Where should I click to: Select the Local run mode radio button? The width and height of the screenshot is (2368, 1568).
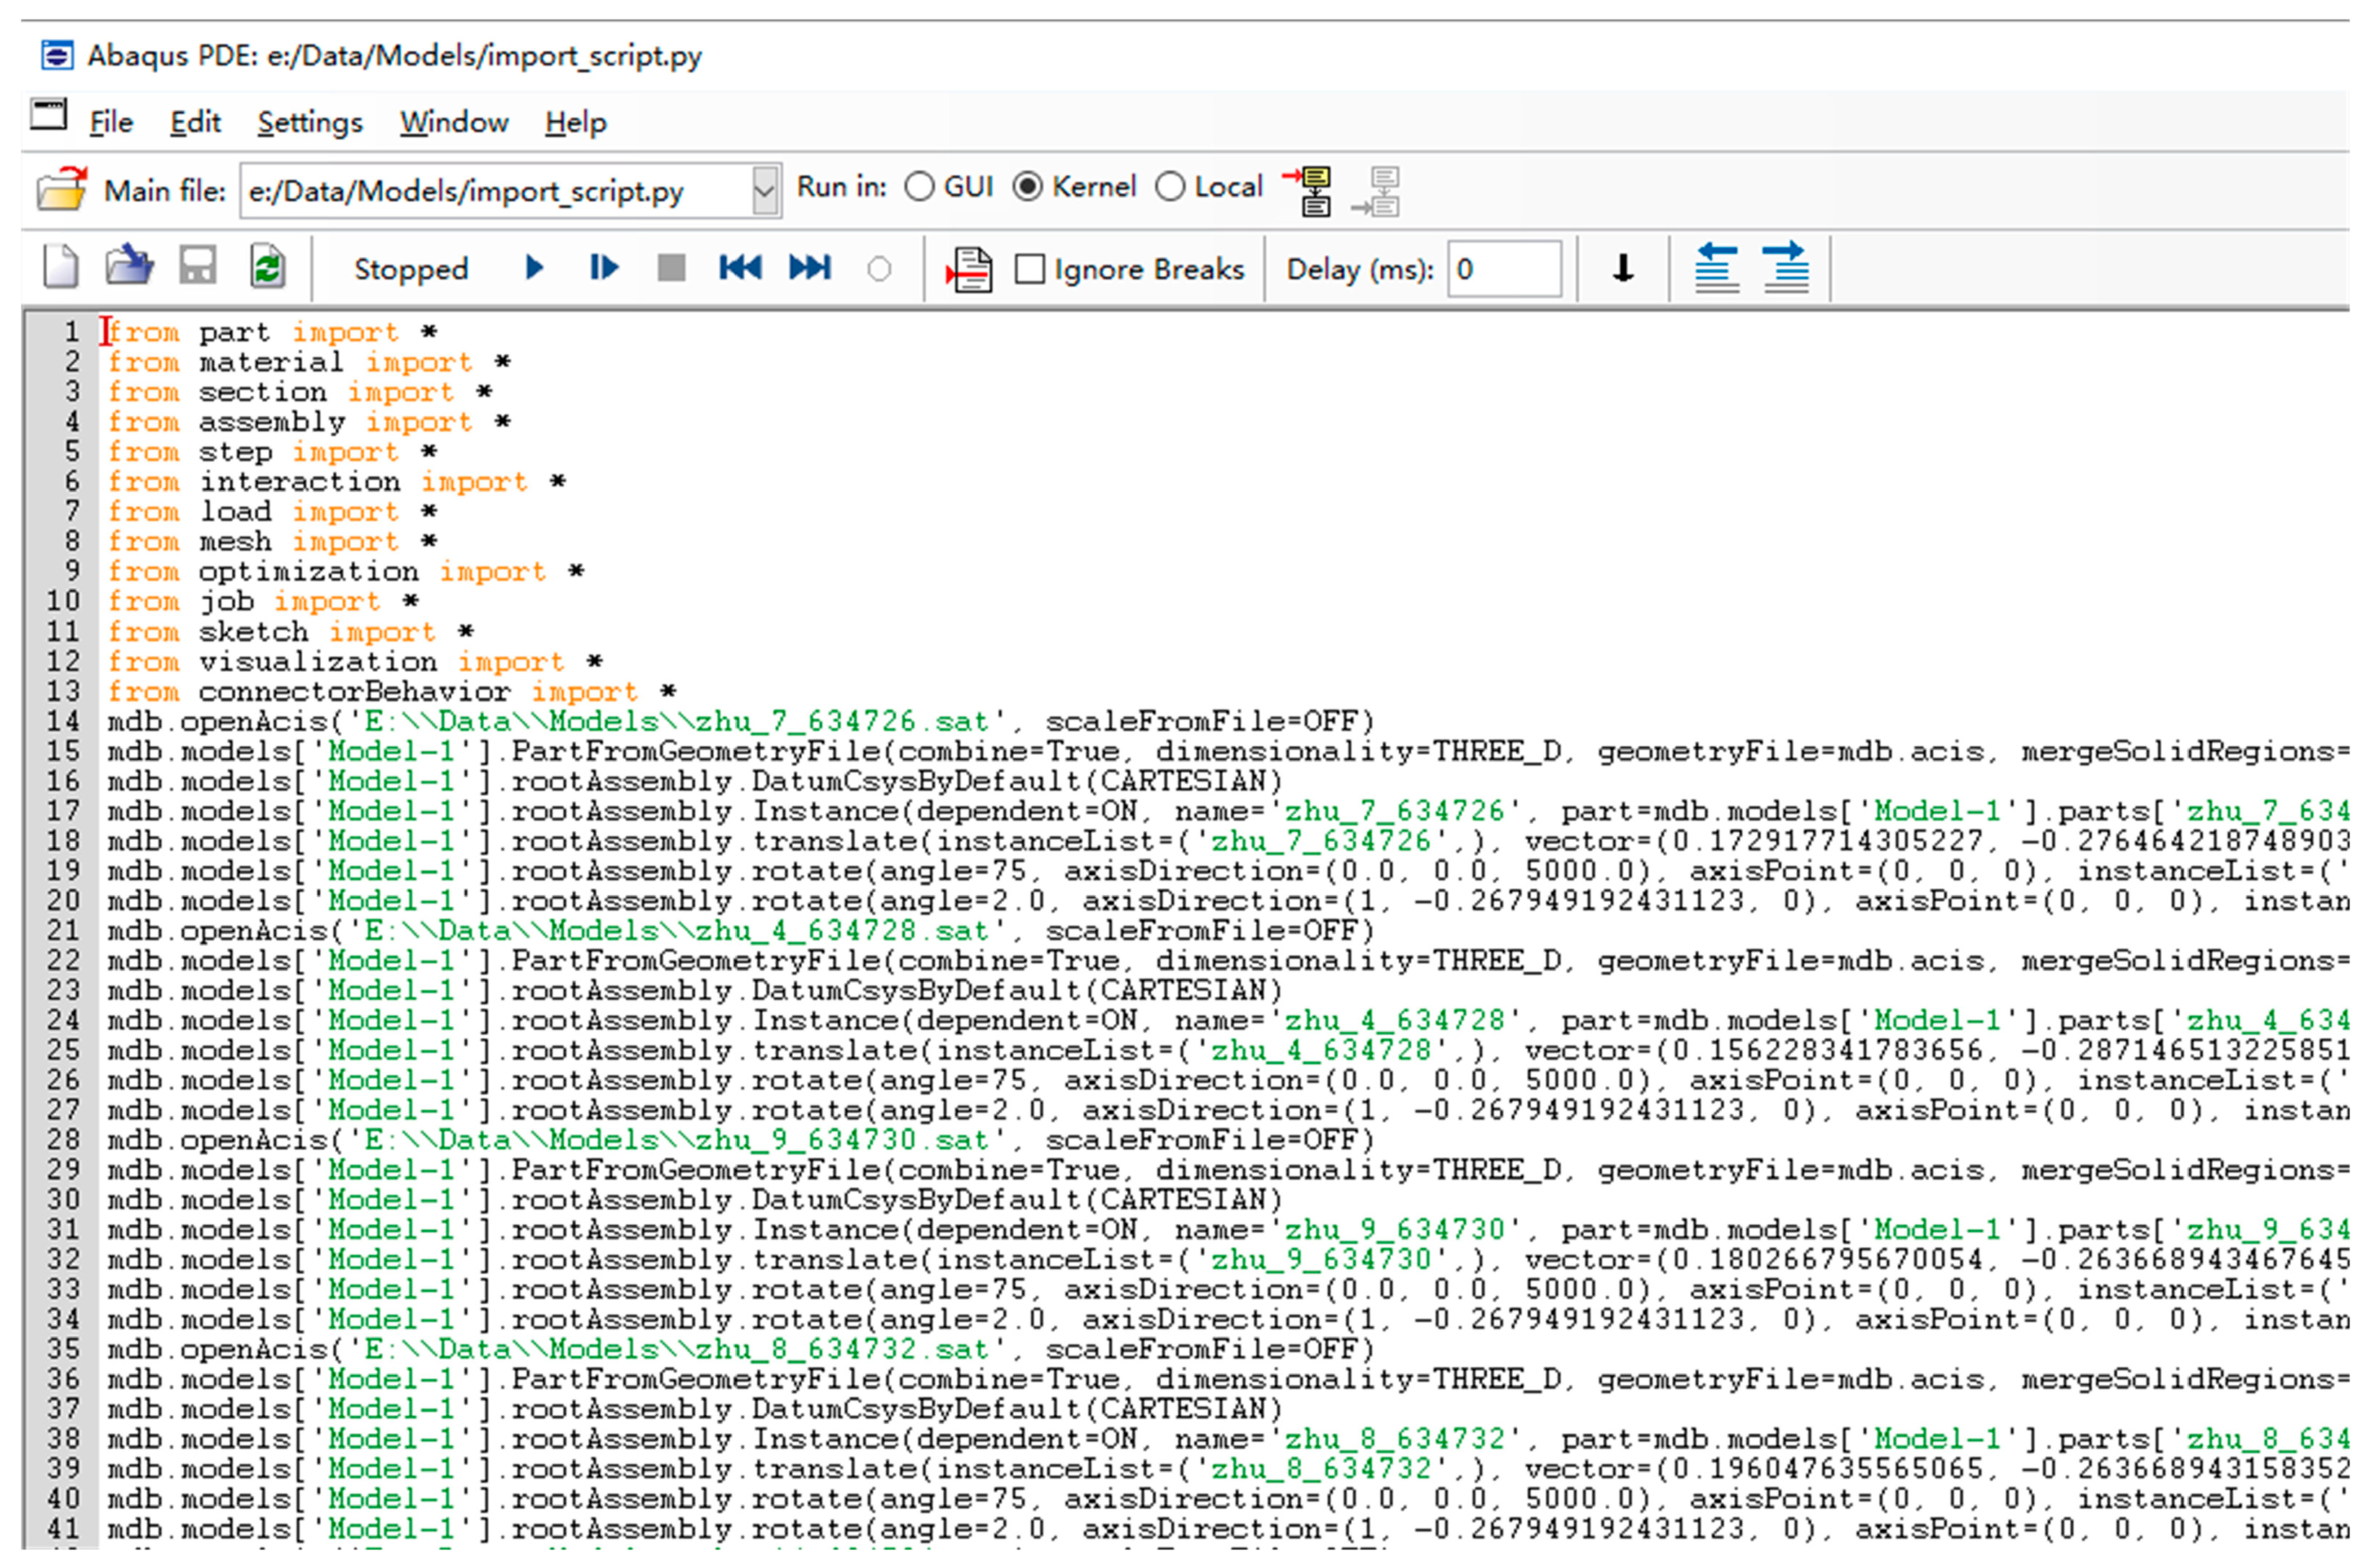1170,187
